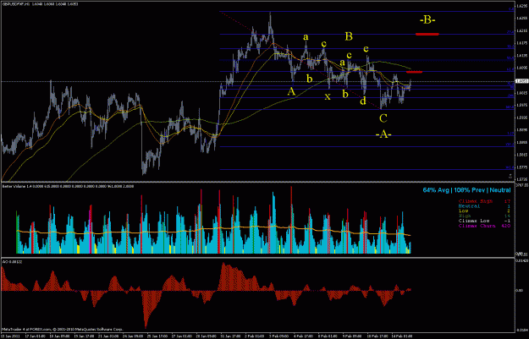This screenshot has width=529, height=339.
Task: Click the '13 Jan 2011' date on time axis
Action: click(8, 336)
